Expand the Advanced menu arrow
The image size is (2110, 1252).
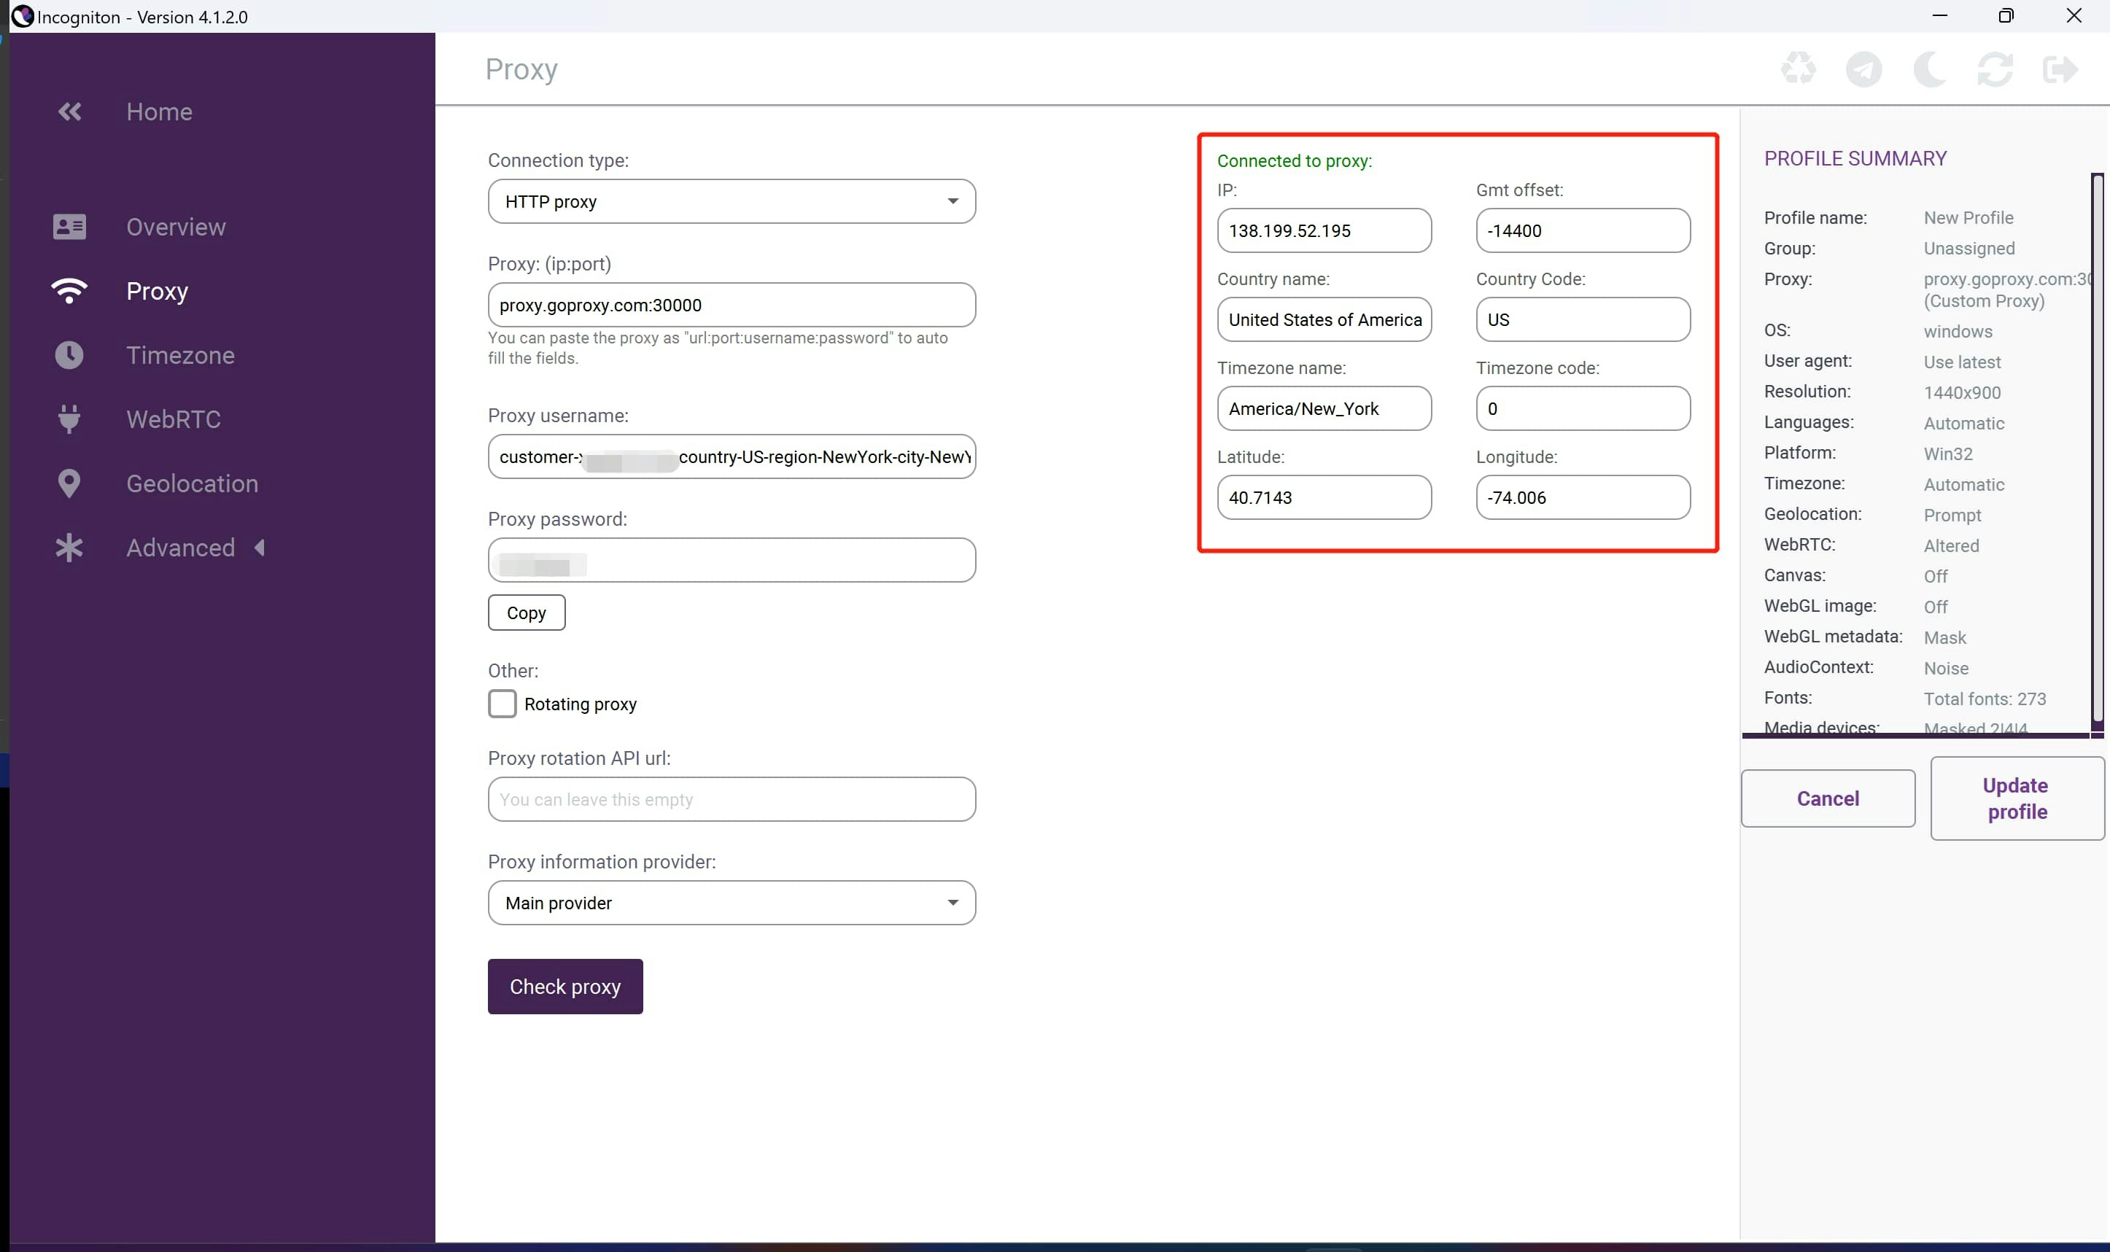pos(260,548)
